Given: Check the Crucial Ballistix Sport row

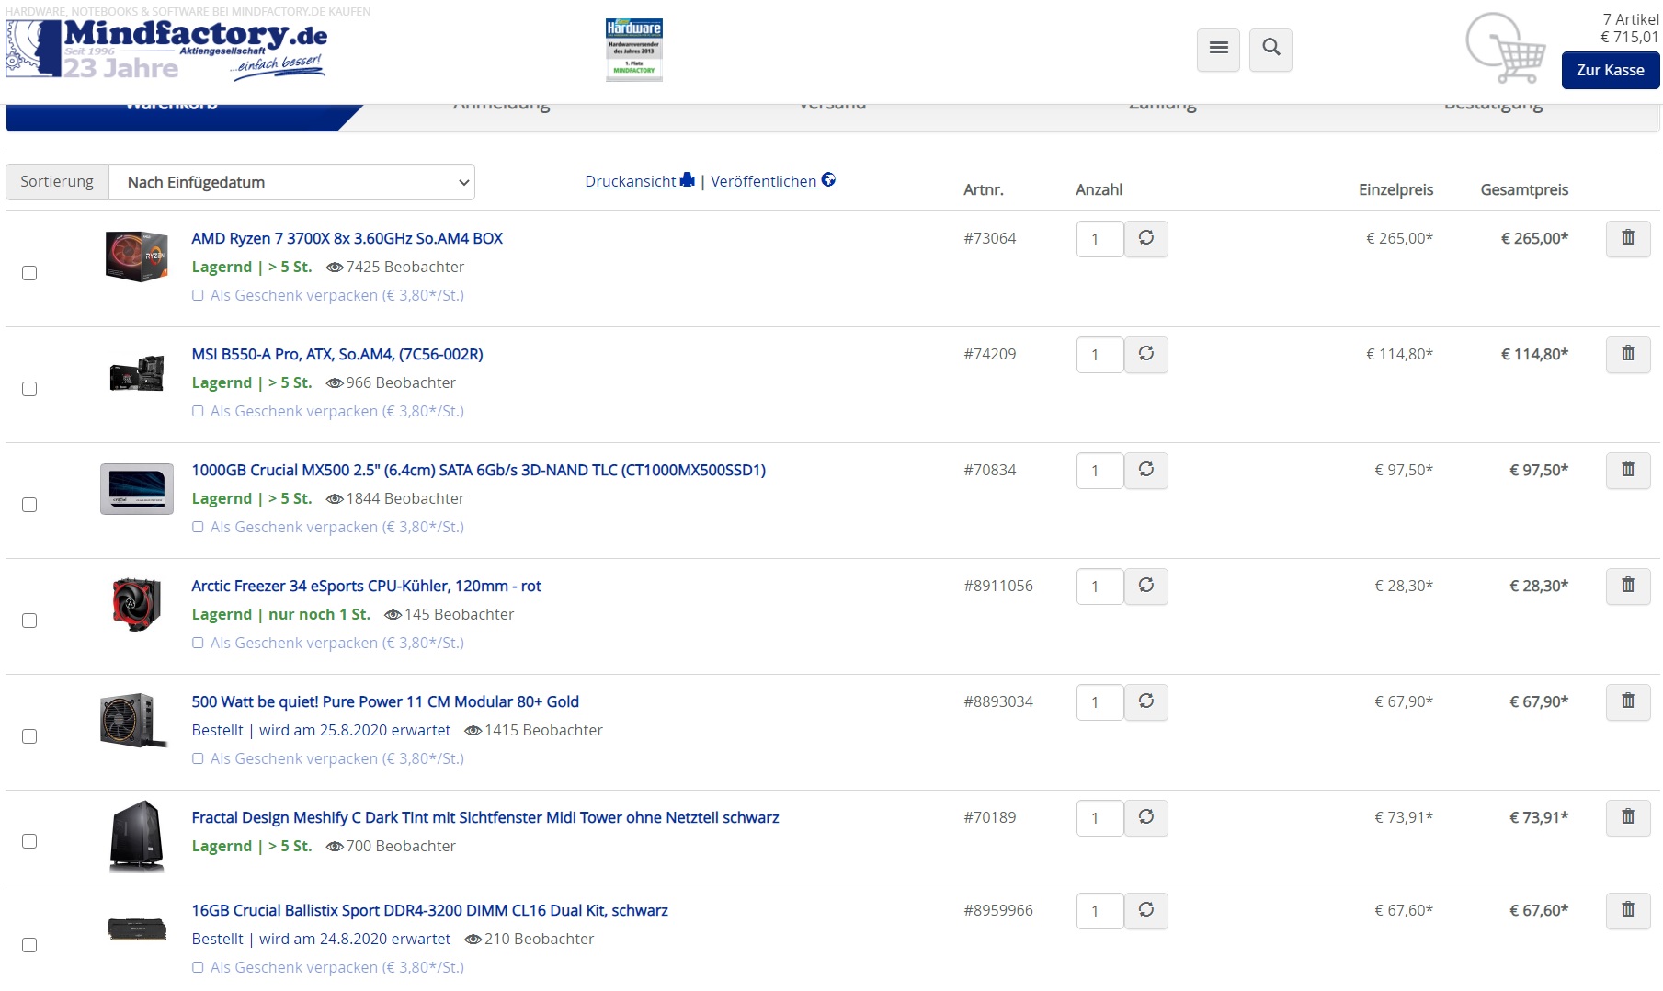Looking at the screenshot, I should (x=29, y=945).
